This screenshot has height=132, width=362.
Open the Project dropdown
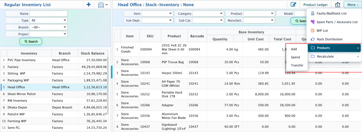pyautogui.click(x=49, y=34)
